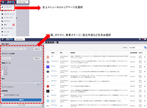This screenshot has height=108, width=147.
Task: Remove the Cyber Security category tag
Action: (10, 58)
